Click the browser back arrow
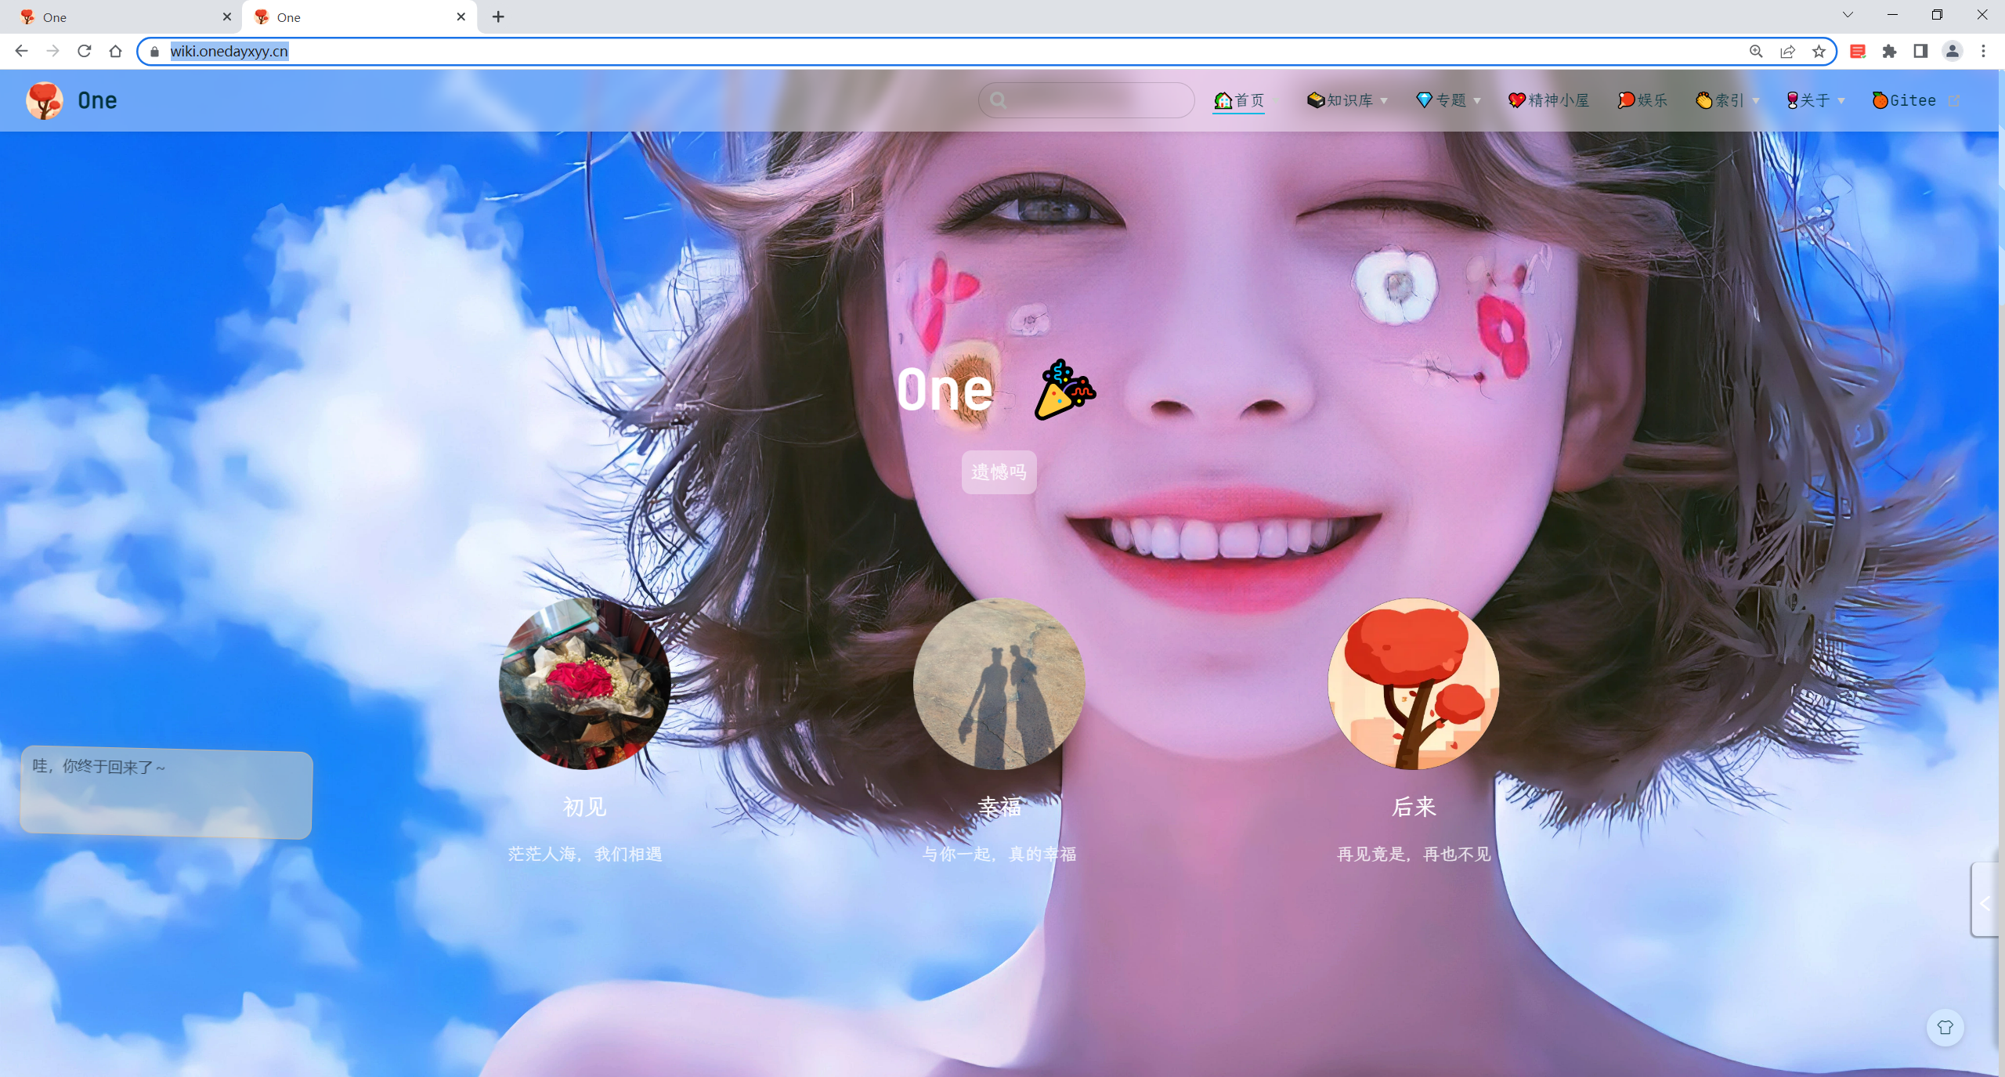The width and height of the screenshot is (2005, 1077). [21, 51]
